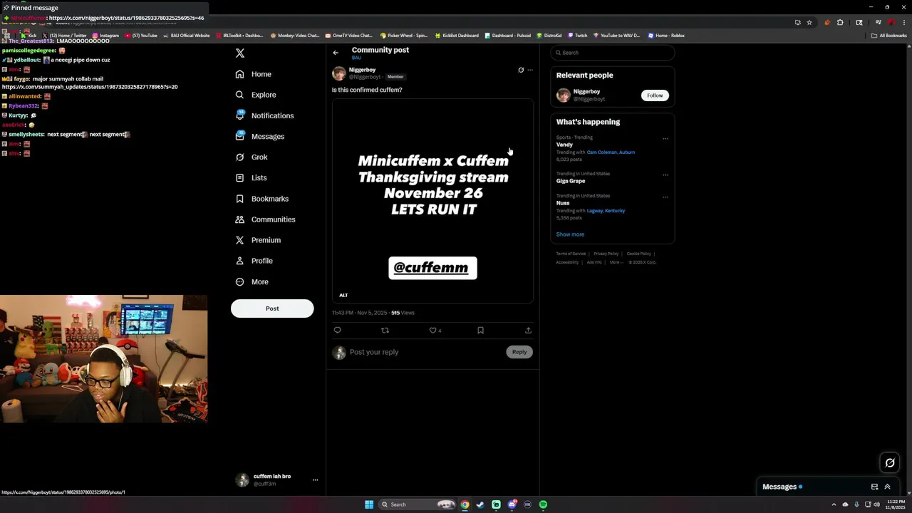
Task: Click the Grok icon on the post
Action: 521,70
